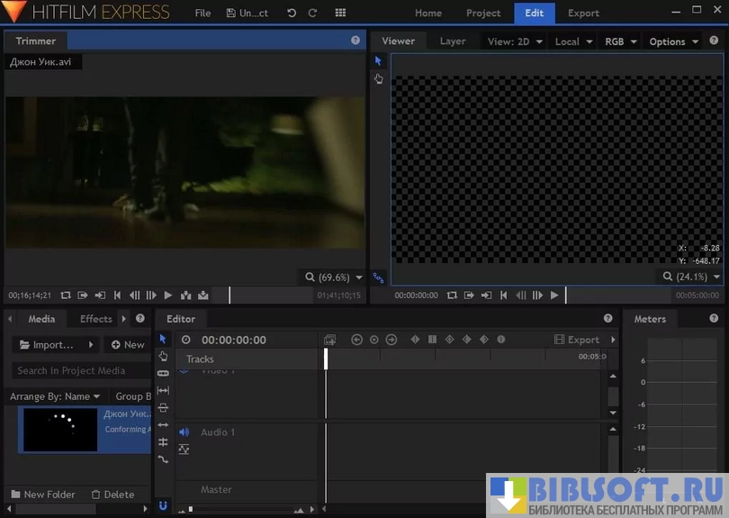Expand the RGB channel dropdown
The image size is (729, 518).
pos(620,41)
